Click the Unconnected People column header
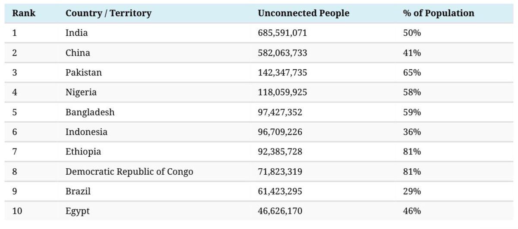Viewport: 518px width, 229px height. (x=303, y=13)
